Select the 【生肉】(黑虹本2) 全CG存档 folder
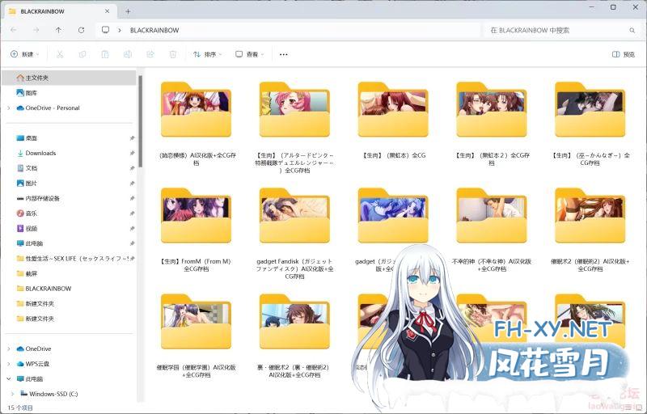The image size is (647, 414). pyautogui.click(x=492, y=124)
